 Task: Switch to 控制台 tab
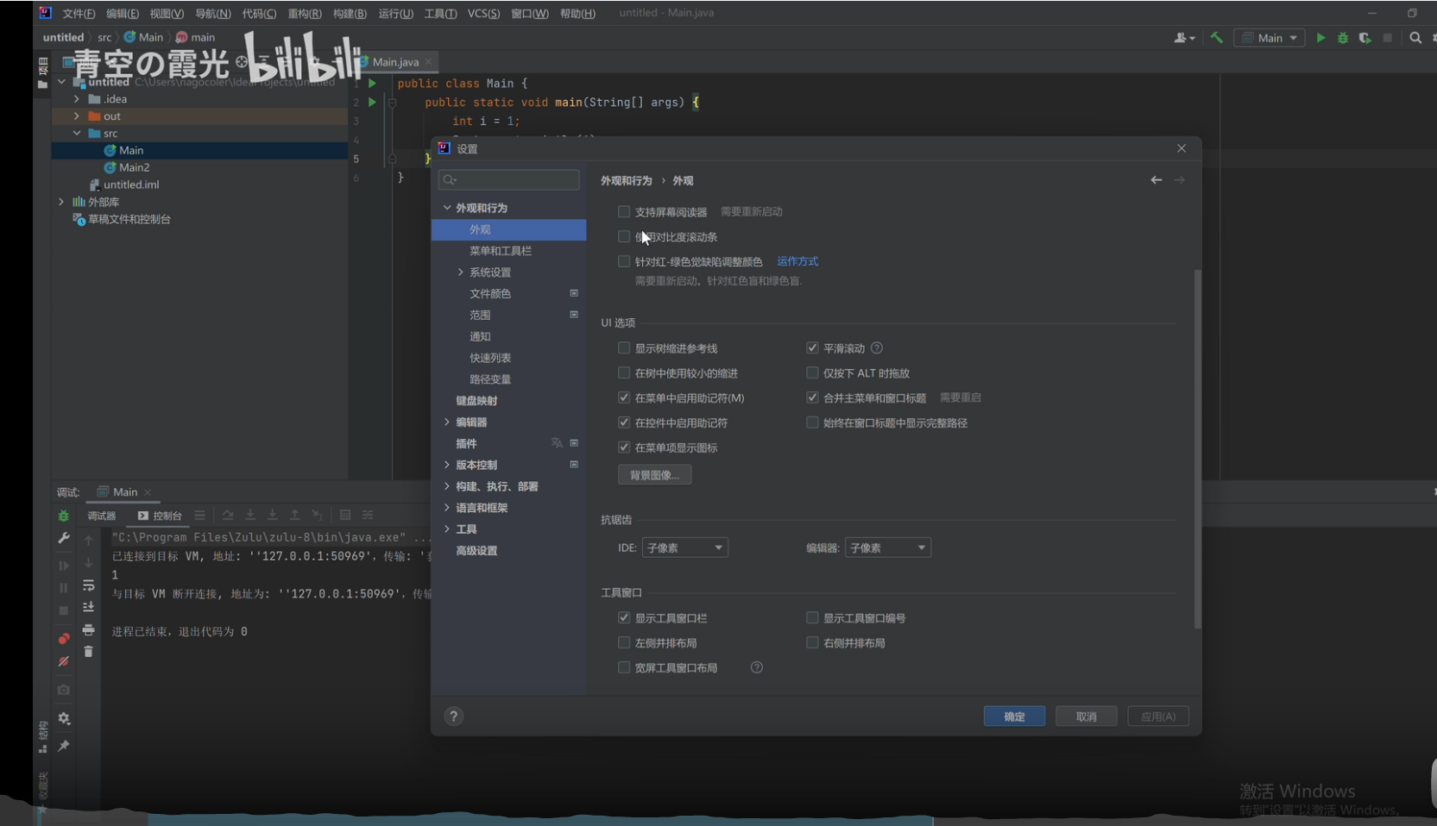click(160, 516)
